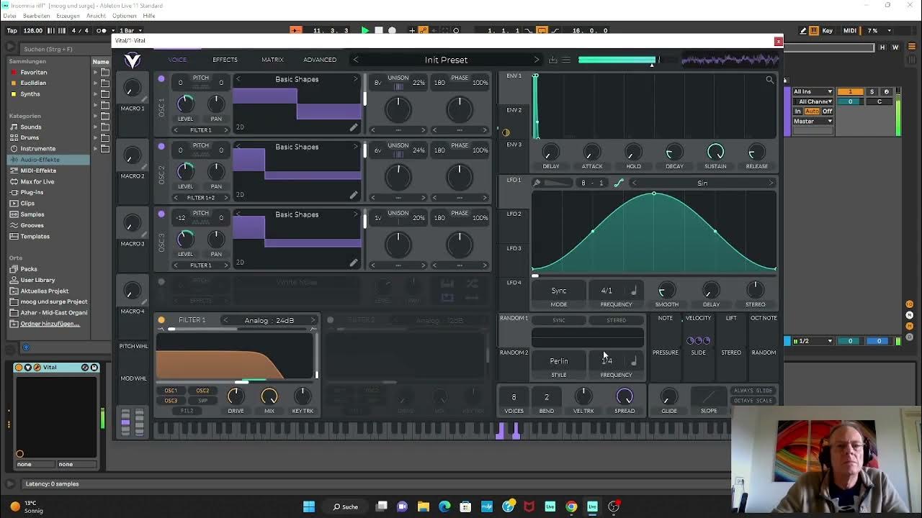The image size is (922, 518).
Task: Click the OSC 1 LEVEL knob
Action: click(x=185, y=105)
